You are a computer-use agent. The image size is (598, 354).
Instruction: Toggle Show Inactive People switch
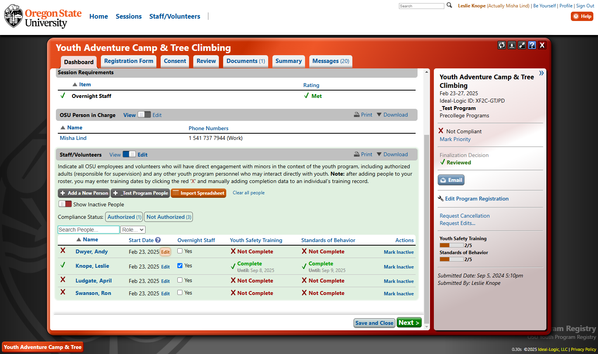pos(65,204)
